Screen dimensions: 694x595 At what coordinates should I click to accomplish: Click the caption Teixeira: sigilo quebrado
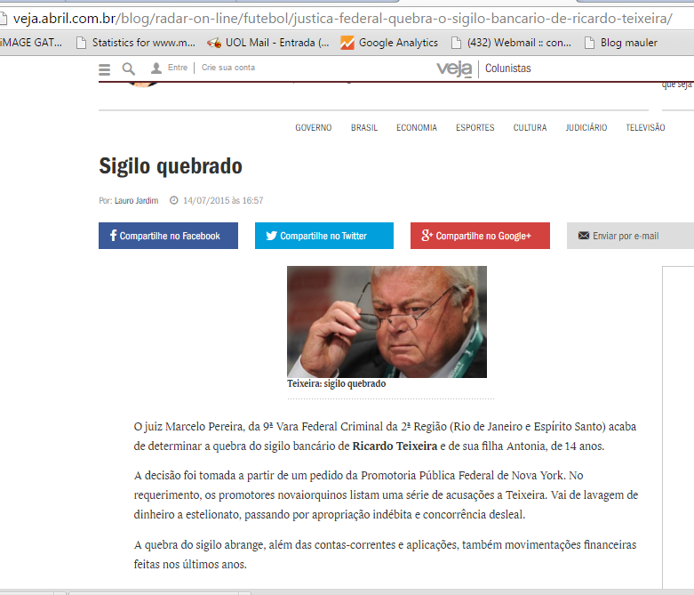(x=337, y=383)
